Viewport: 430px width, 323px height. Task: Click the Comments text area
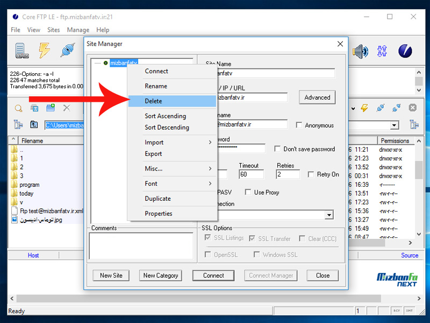click(x=141, y=246)
